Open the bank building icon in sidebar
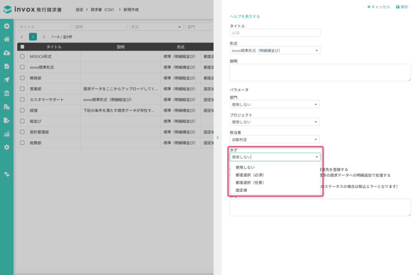 pyautogui.click(x=7, y=93)
